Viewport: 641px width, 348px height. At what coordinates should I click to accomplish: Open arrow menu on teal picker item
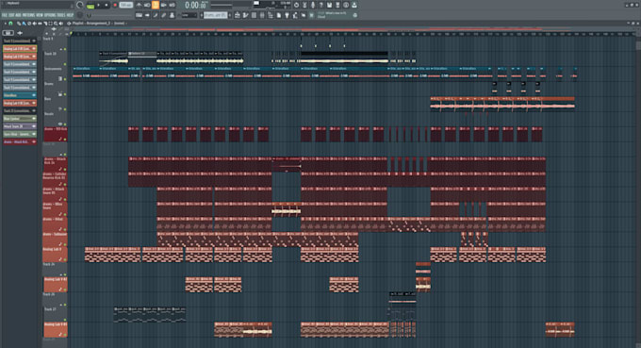click(x=34, y=95)
